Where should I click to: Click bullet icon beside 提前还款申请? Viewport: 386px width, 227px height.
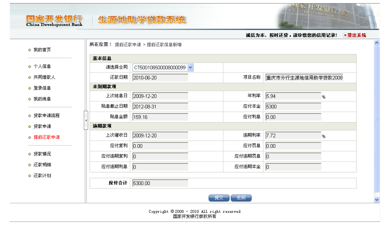pos(29,137)
